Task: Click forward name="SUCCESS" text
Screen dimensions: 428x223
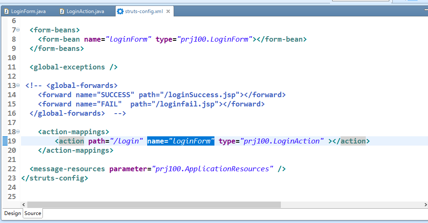Action: click(x=88, y=95)
